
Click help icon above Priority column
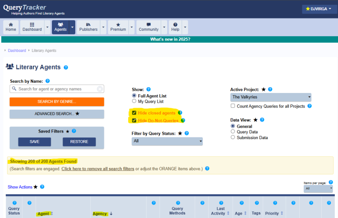pyautogui.click(x=275, y=203)
